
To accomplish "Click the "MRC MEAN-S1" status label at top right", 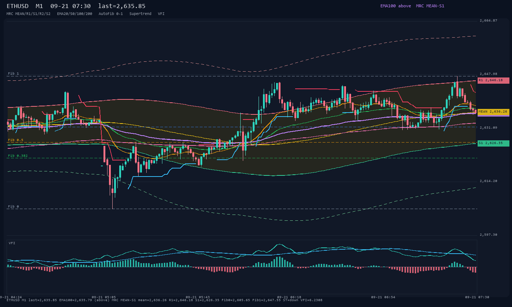I will pos(430,6).
